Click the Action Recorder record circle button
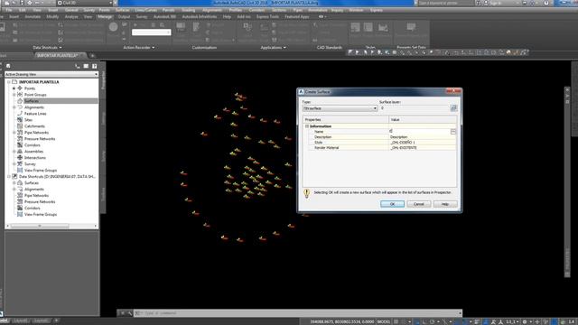The height and width of the screenshot is (325, 578). click(x=113, y=27)
